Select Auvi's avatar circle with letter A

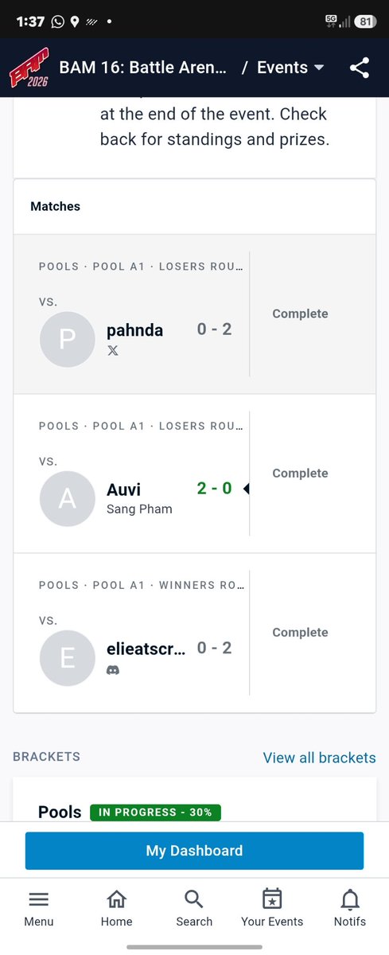(68, 498)
